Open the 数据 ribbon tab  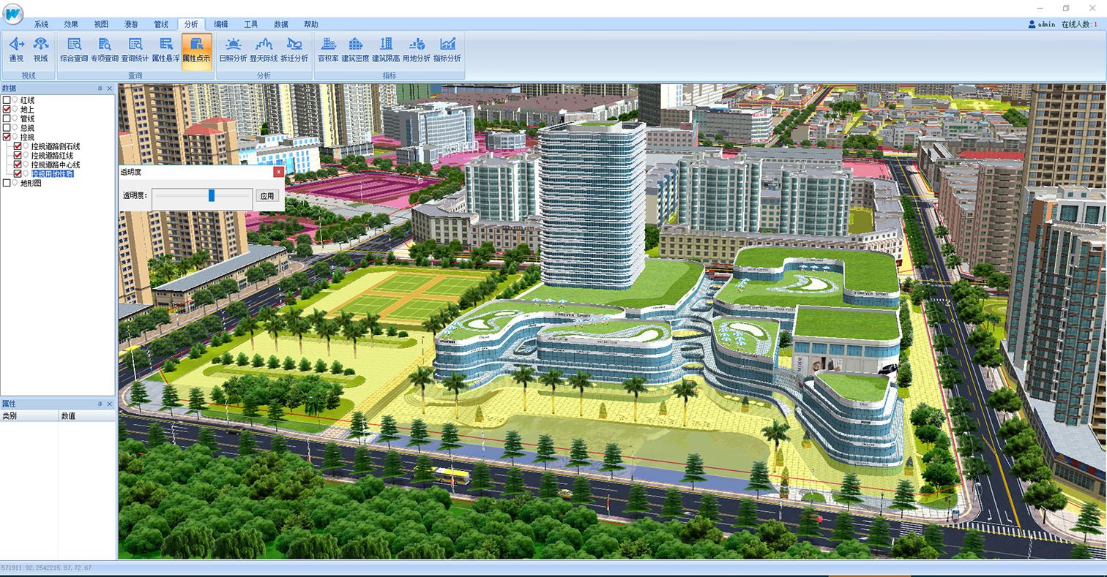(281, 24)
